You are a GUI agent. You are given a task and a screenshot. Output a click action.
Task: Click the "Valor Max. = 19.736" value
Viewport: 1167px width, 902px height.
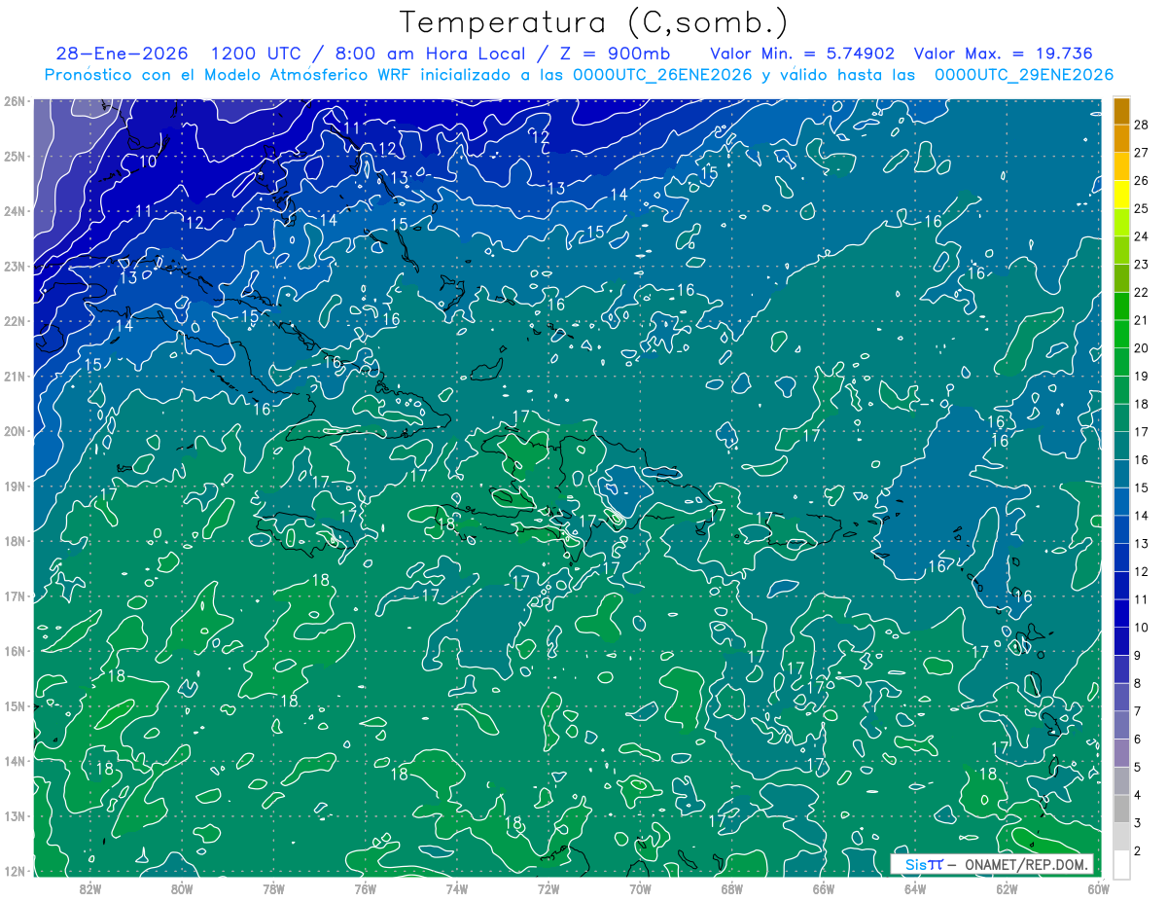click(x=1003, y=54)
